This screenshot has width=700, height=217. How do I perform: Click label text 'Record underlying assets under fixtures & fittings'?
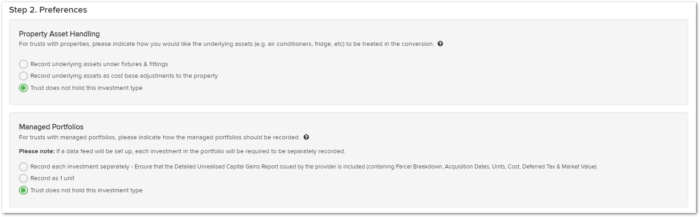point(99,64)
